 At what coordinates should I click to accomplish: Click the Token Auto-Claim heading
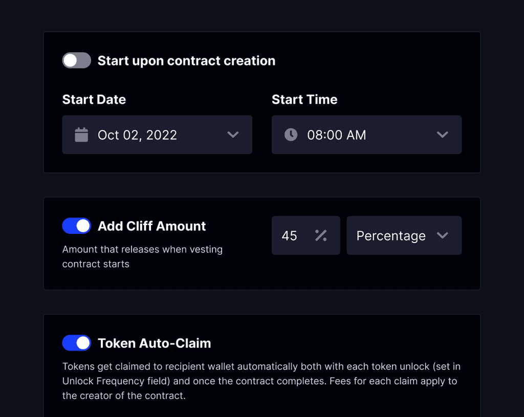tap(154, 343)
